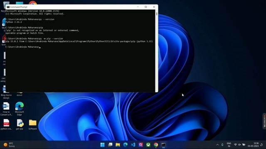Click the battery icon in the tray

tap(244, 145)
